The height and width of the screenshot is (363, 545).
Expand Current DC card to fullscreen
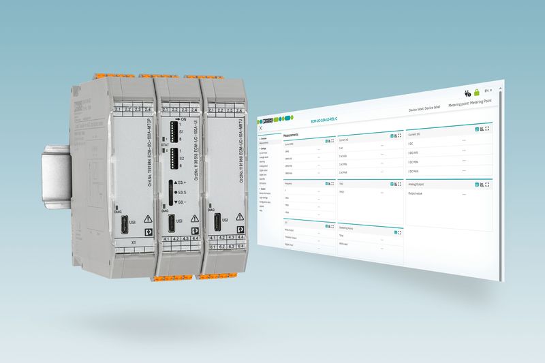[487, 129]
